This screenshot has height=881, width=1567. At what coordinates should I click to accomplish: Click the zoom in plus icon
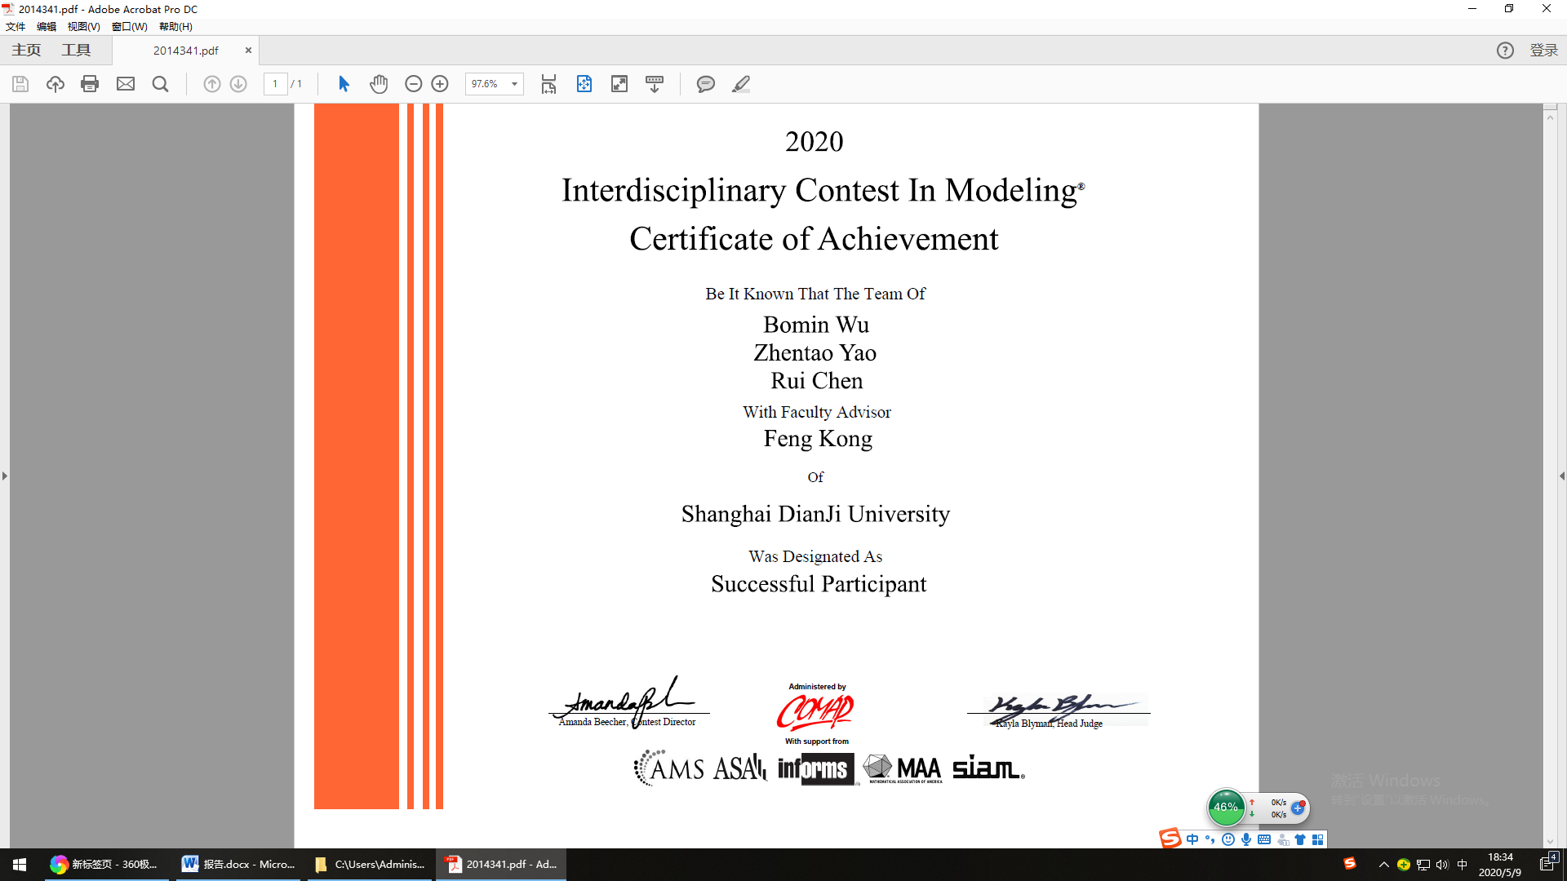pyautogui.click(x=440, y=84)
